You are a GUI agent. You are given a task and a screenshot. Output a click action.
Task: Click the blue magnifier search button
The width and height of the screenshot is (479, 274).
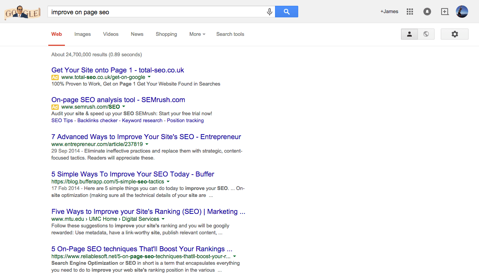click(x=287, y=12)
